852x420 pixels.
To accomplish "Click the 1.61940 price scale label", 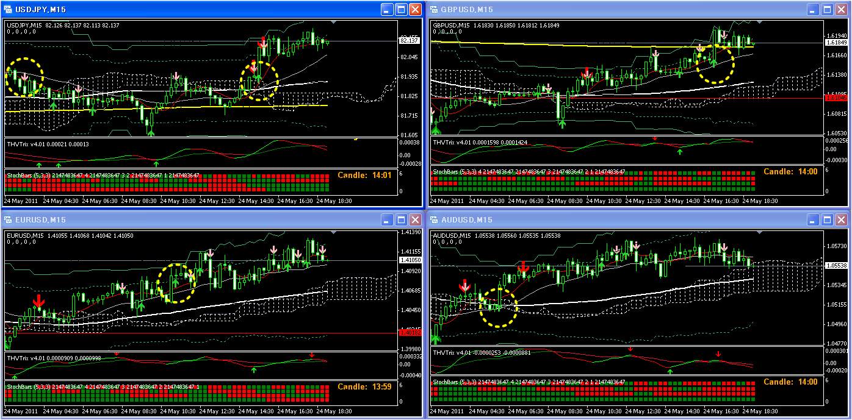I will coord(837,36).
